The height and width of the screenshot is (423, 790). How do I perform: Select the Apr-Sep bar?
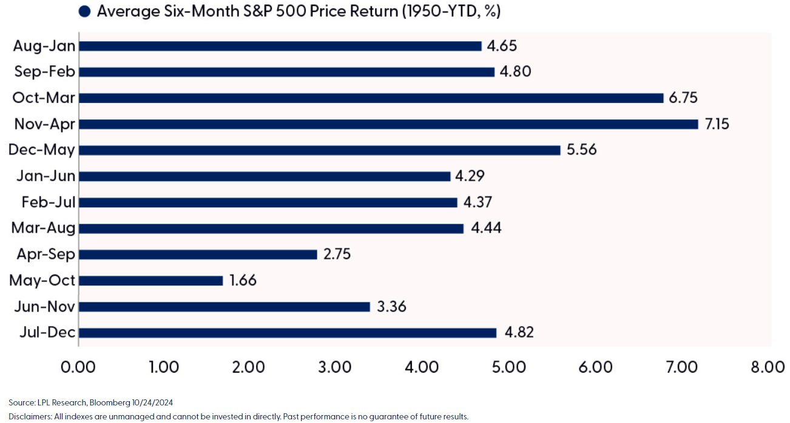pyautogui.click(x=198, y=255)
